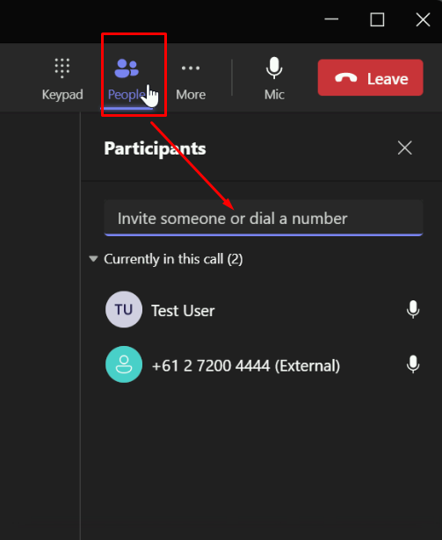This screenshot has width=442, height=540.
Task: Collapse the Currently in this call list
Action: [x=93, y=259]
